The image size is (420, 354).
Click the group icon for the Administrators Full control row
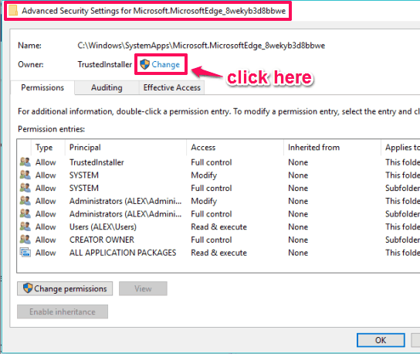[x=25, y=214]
